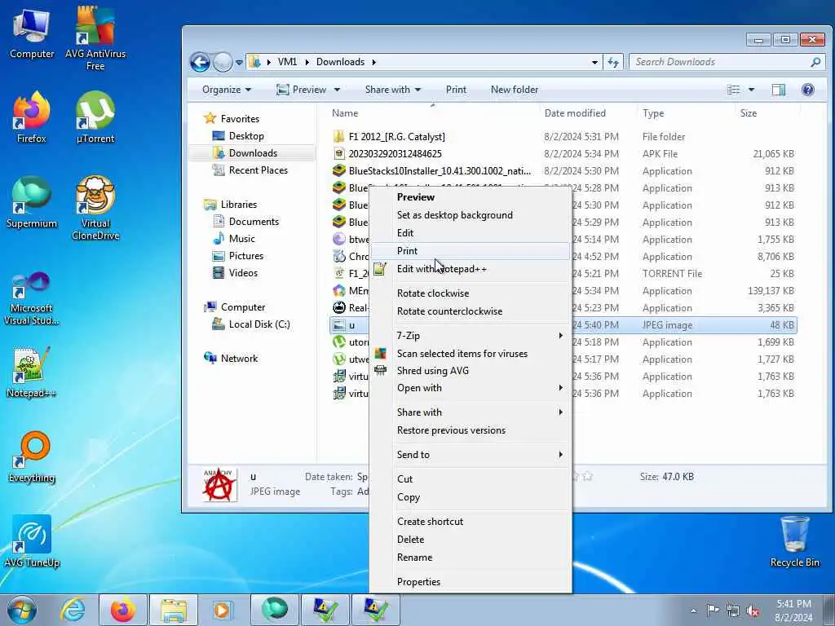835x626 pixels.
Task: Click Action Center flag in tray
Action: pos(713,611)
